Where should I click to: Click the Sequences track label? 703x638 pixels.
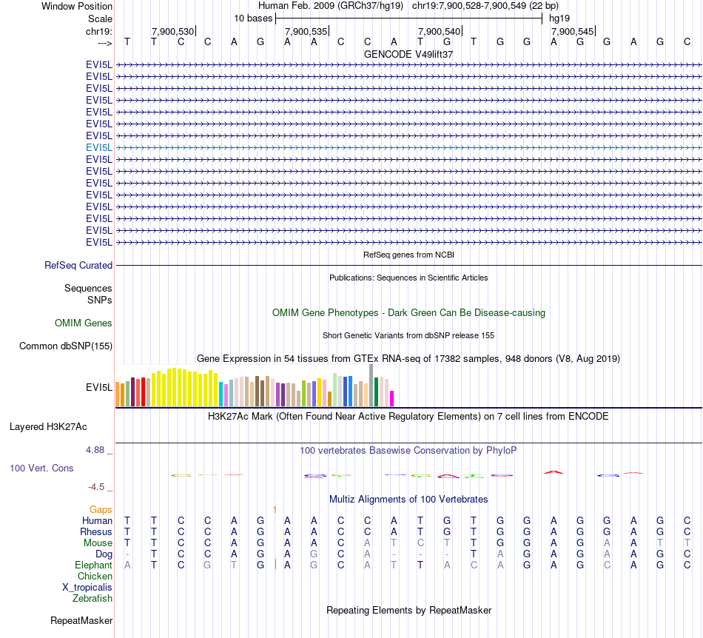click(88, 289)
